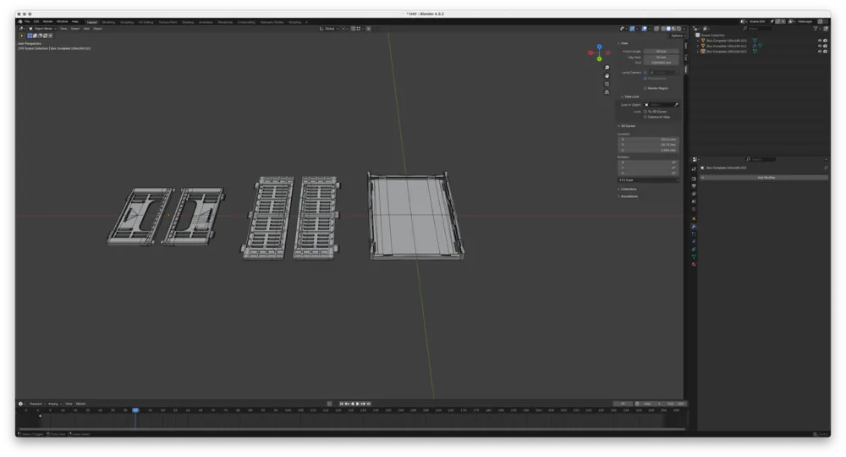The height and width of the screenshot is (457, 846).
Task: Open the Material properties tab icon
Action: click(694, 264)
